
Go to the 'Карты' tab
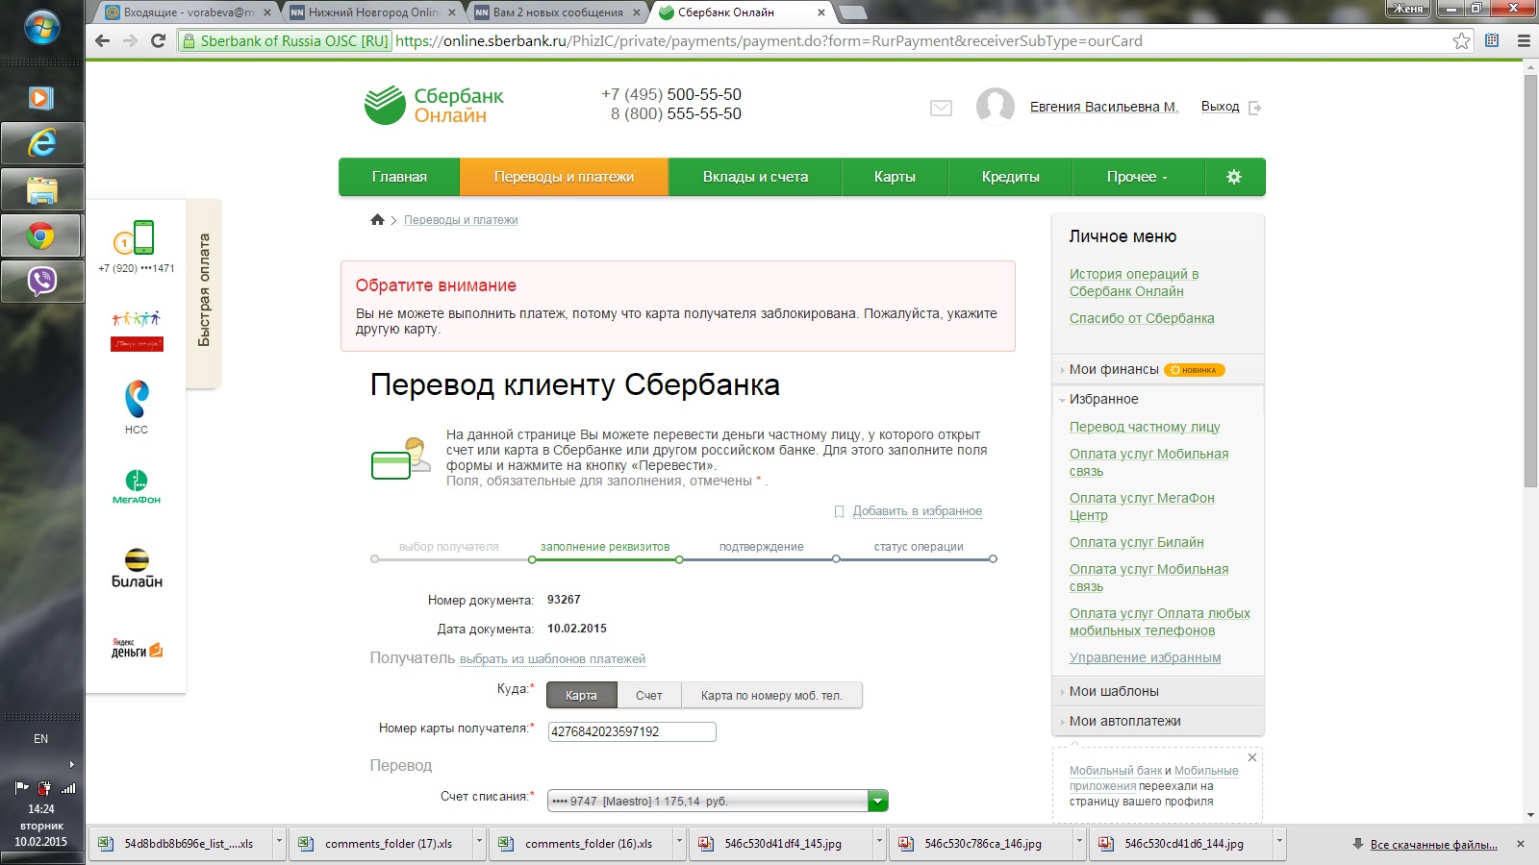pos(895,177)
